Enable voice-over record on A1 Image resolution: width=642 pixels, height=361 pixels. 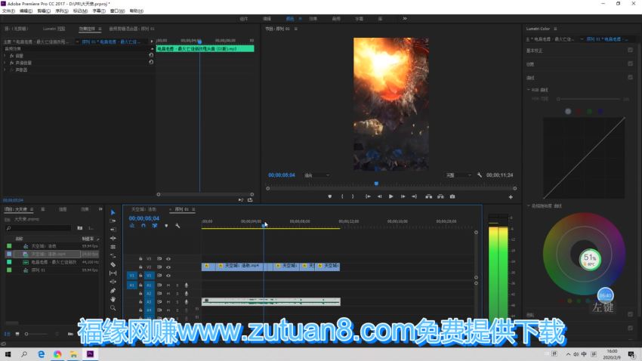click(187, 285)
